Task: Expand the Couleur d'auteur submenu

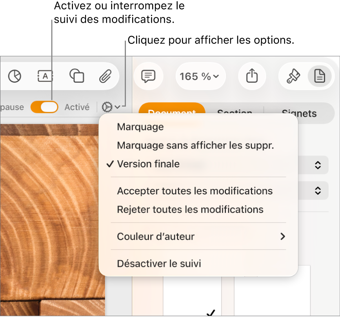Action: 198,237
